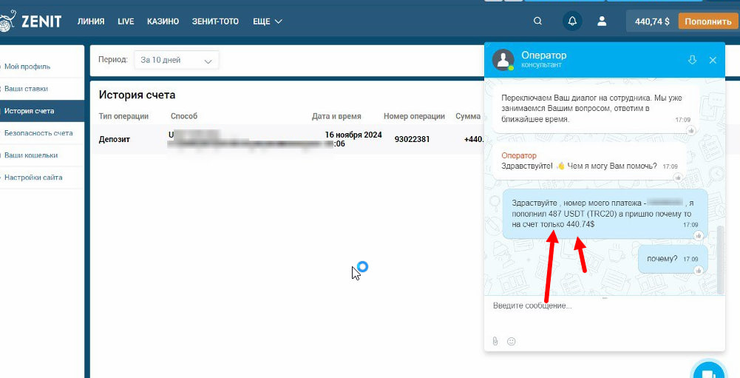Open the search magnifier icon
740x378 pixels.
pos(537,21)
